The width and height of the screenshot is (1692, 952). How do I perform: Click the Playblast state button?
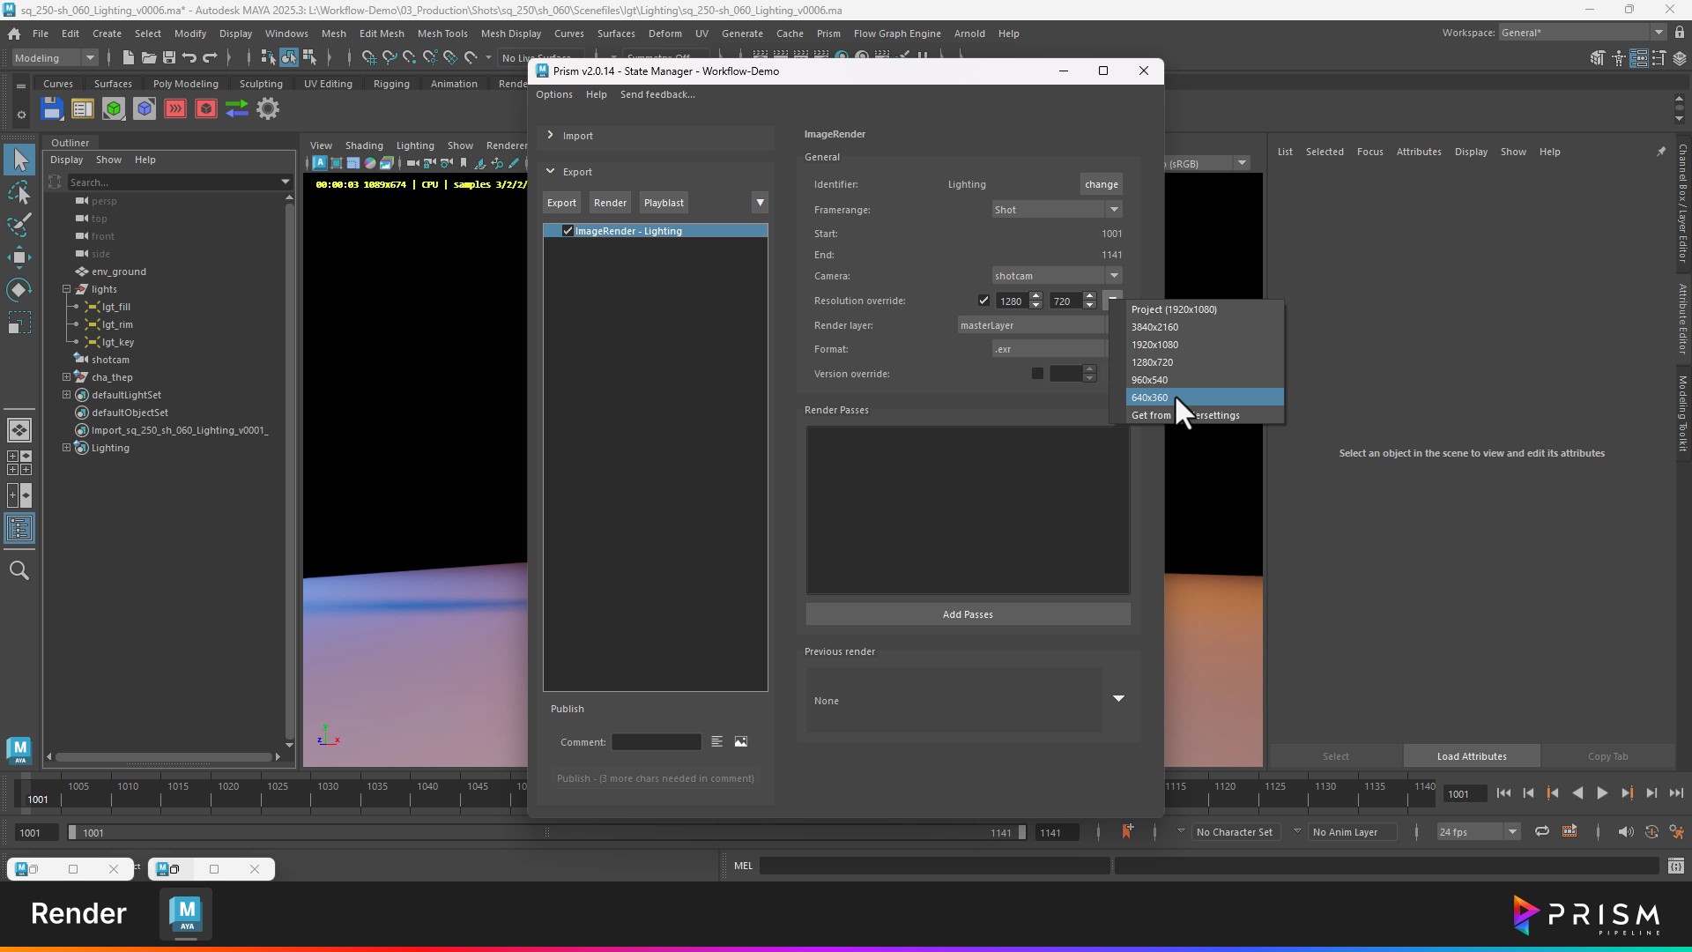click(x=664, y=203)
